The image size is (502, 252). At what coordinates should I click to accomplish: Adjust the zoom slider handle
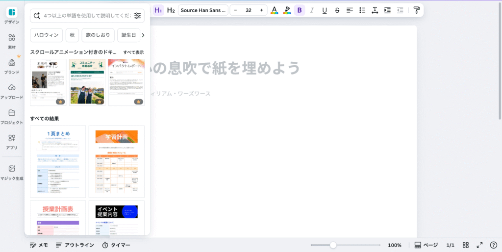tap(333, 245)
